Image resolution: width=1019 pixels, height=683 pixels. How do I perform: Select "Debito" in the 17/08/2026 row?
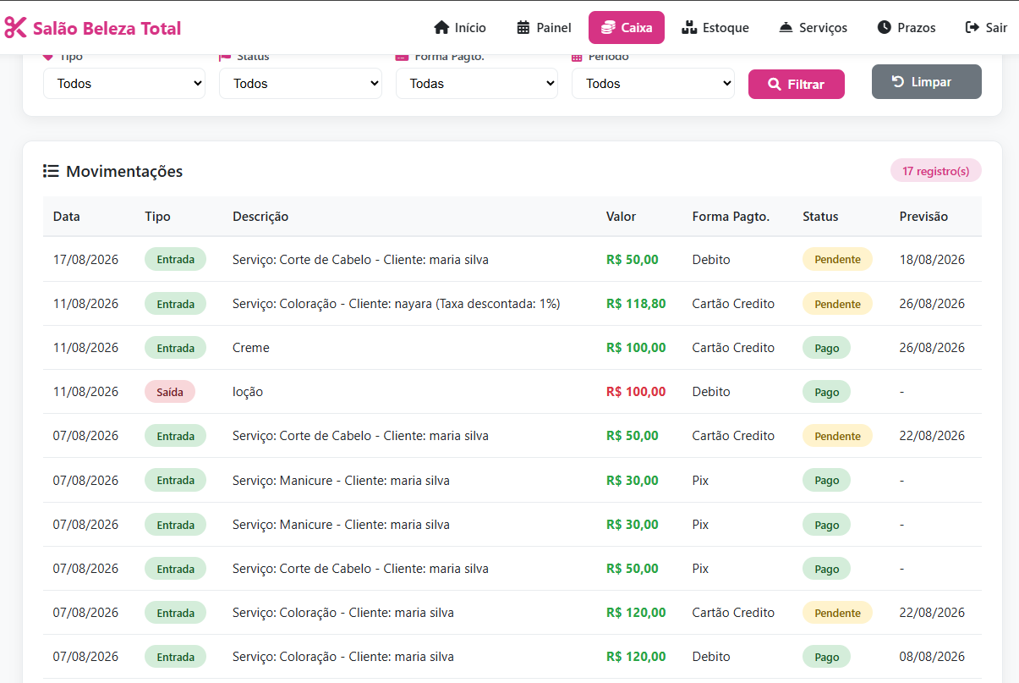(x=711, y=260)
